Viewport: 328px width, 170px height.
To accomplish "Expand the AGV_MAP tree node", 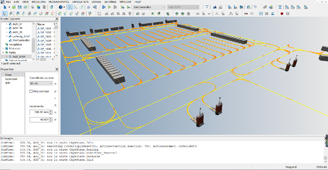I will click(x=7, y=57).
